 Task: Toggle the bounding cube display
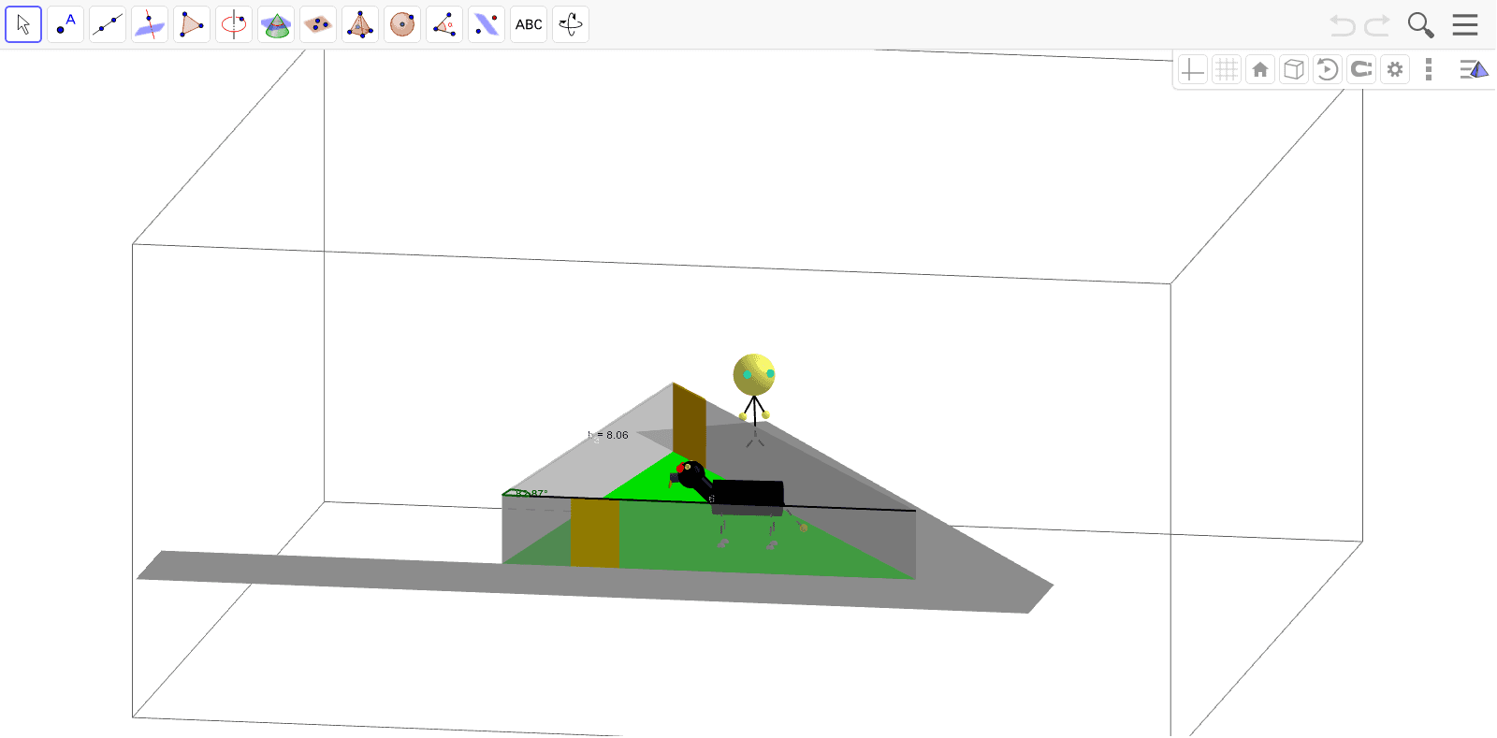(1294, 69)
